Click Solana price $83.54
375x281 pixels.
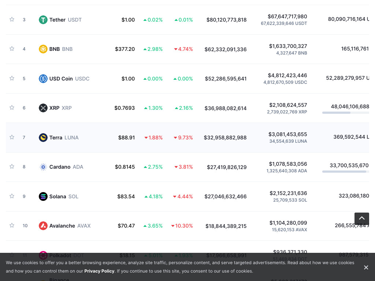(126, 196)
